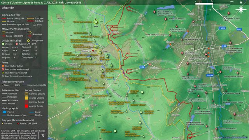249x140 pixels.
Task: Click the BARS-13 Russian Legion unit marker
Action: pyautogui.click(x=170, y=35)
